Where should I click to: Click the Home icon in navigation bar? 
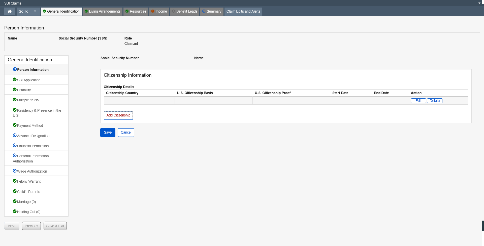[x=10, y=11]
